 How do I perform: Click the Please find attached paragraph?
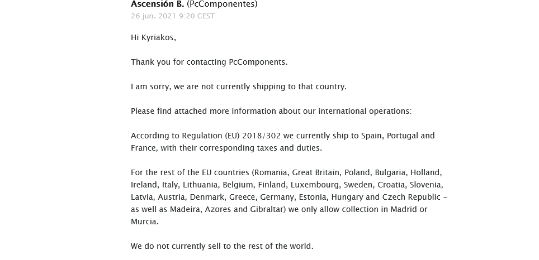pos(271,111)
